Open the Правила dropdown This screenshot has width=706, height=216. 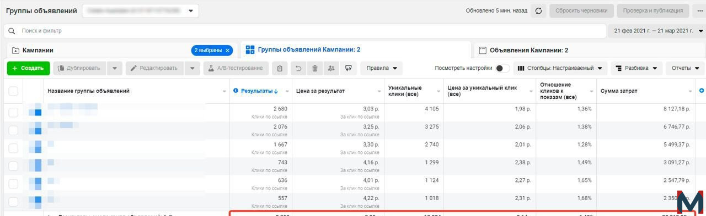(381, 68)
